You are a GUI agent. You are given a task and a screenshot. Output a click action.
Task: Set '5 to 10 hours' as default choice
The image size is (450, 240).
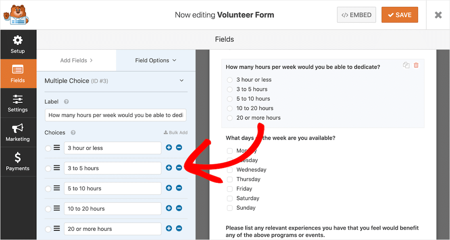[48, 189]
